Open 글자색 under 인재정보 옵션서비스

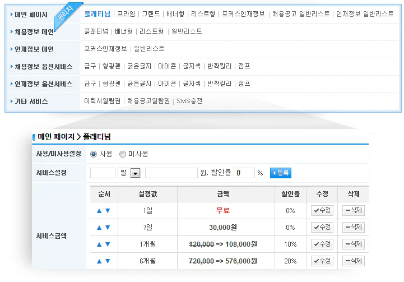(x=192, y=84)
